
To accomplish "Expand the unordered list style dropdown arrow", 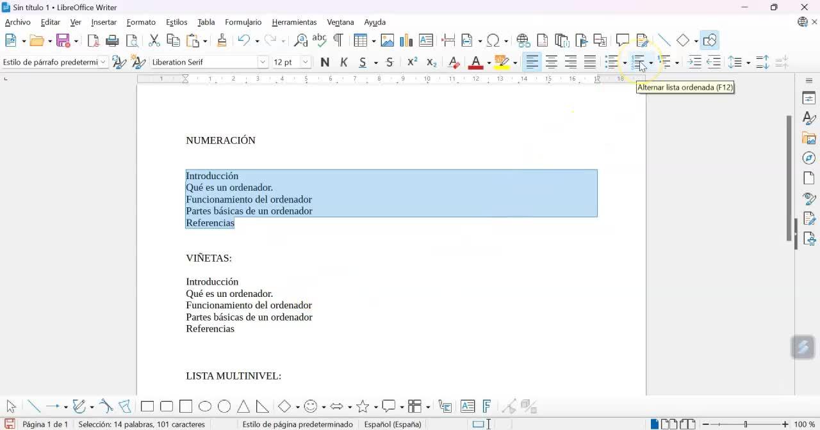I will pyautogui.click(x=625, y=63).
